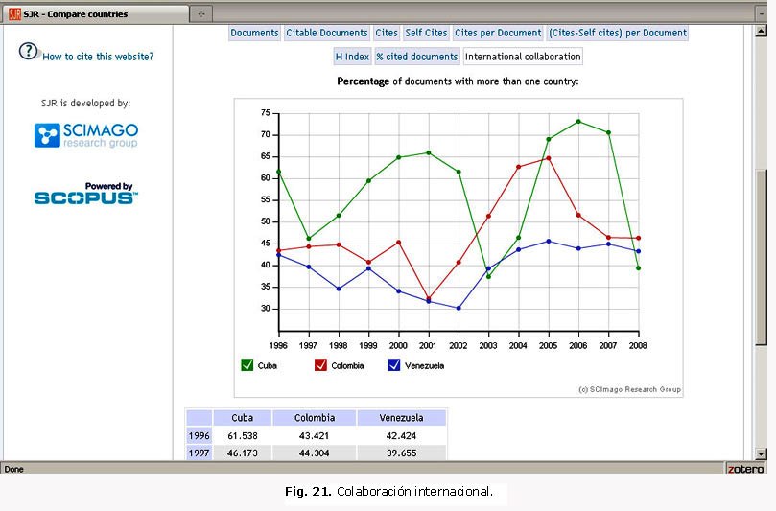Click the Scopus logo
Viewport: 776px width, 511px height.
pyautogui.click(x=86, y=194)
